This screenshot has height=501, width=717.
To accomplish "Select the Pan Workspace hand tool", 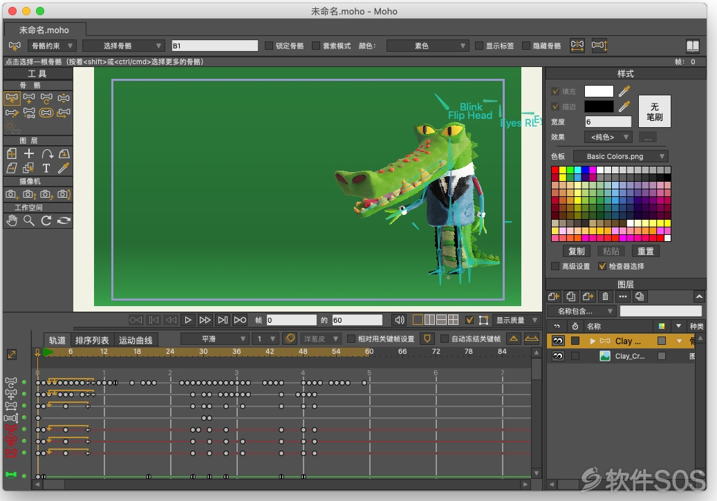I will [12, 221].
